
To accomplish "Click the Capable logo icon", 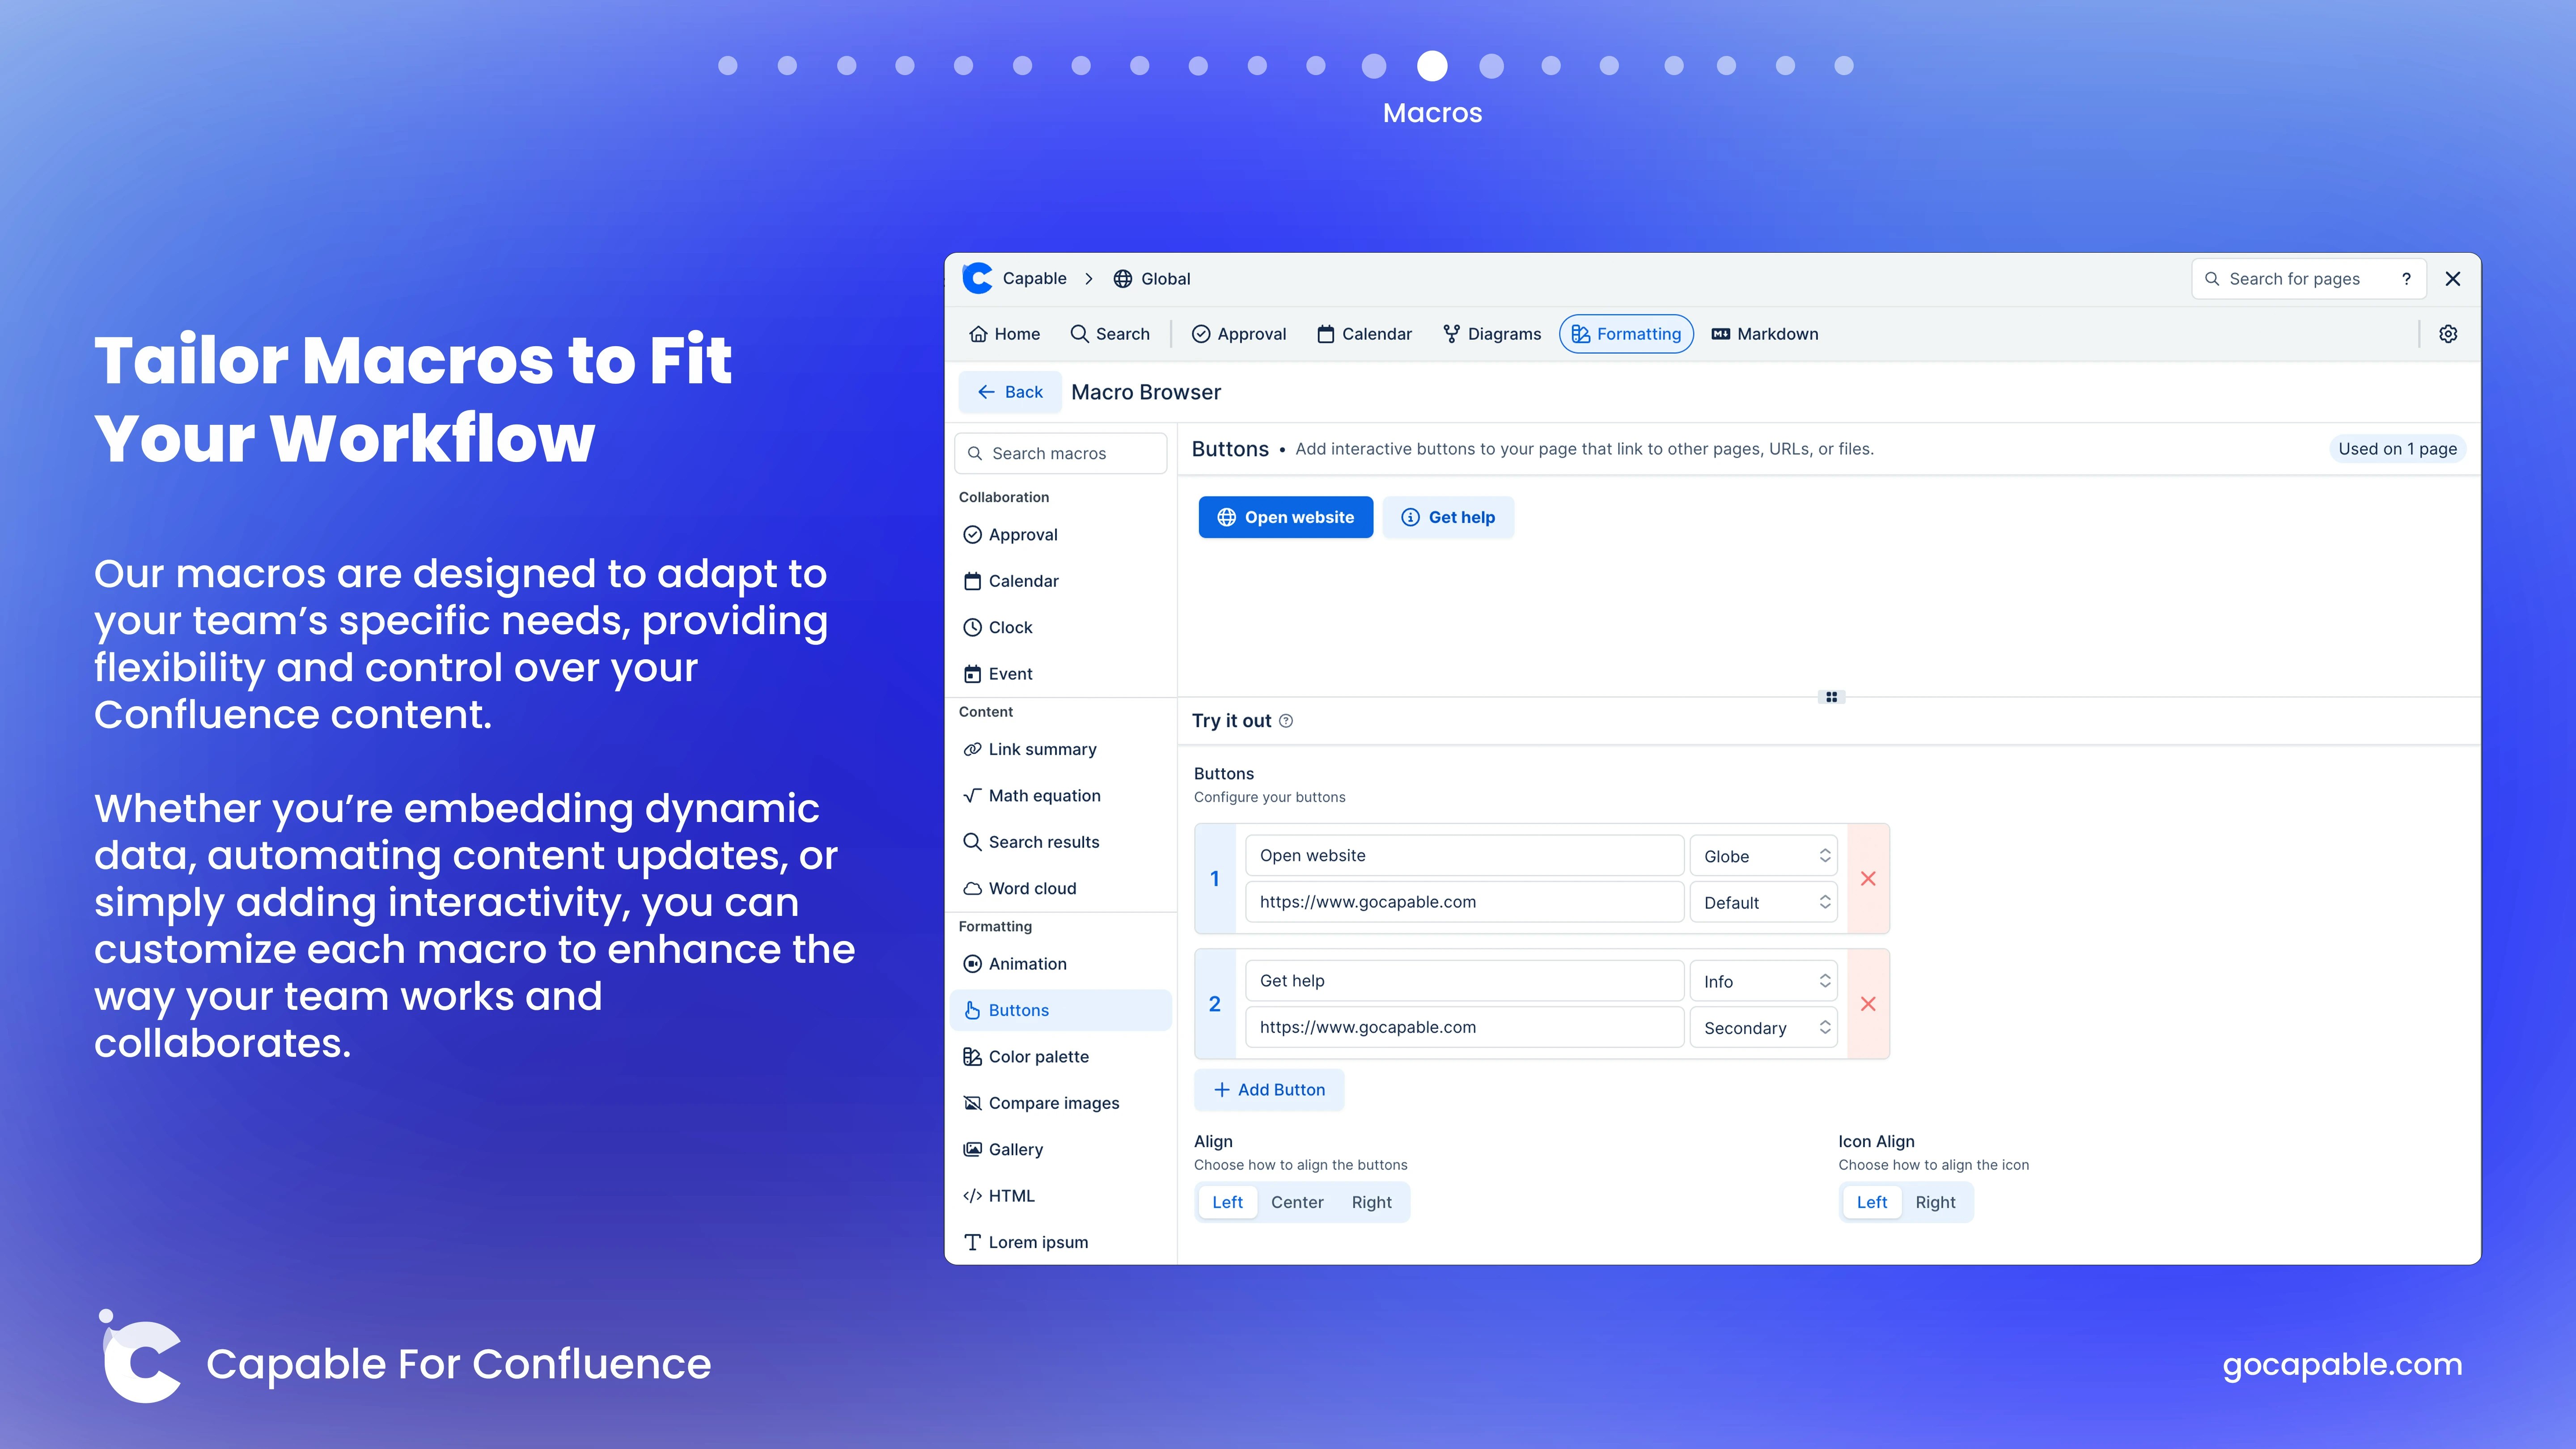I will coord(977,278).
